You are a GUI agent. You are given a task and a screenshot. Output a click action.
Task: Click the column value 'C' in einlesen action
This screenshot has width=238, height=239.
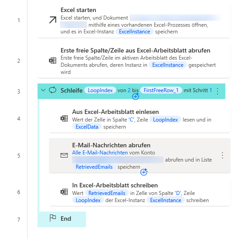[131, 120]
